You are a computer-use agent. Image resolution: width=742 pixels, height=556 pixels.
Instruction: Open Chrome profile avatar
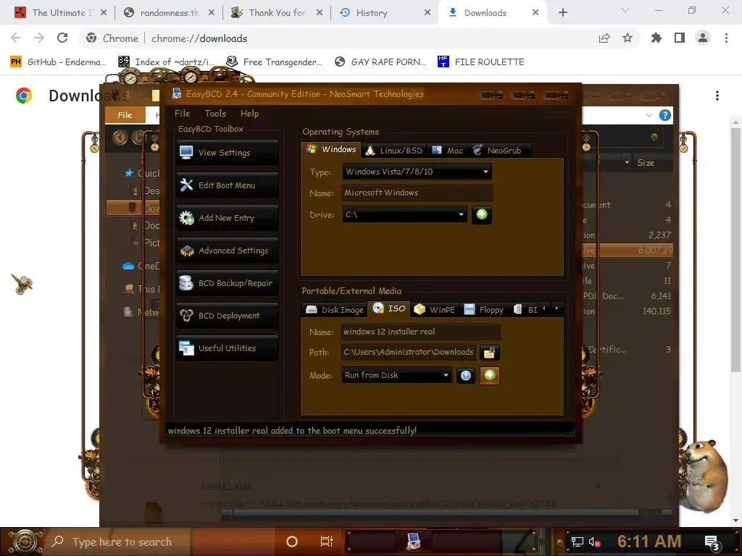[703, 38]
